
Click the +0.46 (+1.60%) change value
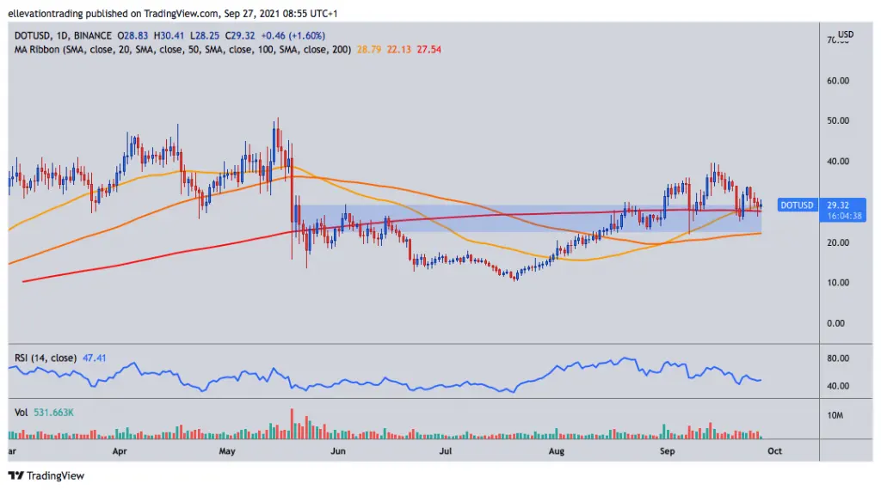pyautogui.click(x=293, y=35)
